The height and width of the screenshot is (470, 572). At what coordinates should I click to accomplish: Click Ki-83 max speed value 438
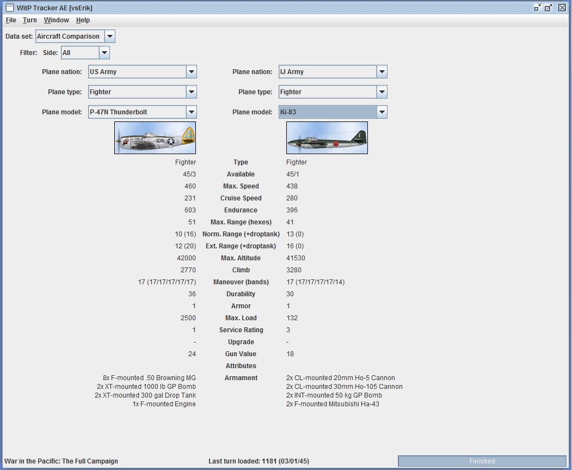(292, 186)
